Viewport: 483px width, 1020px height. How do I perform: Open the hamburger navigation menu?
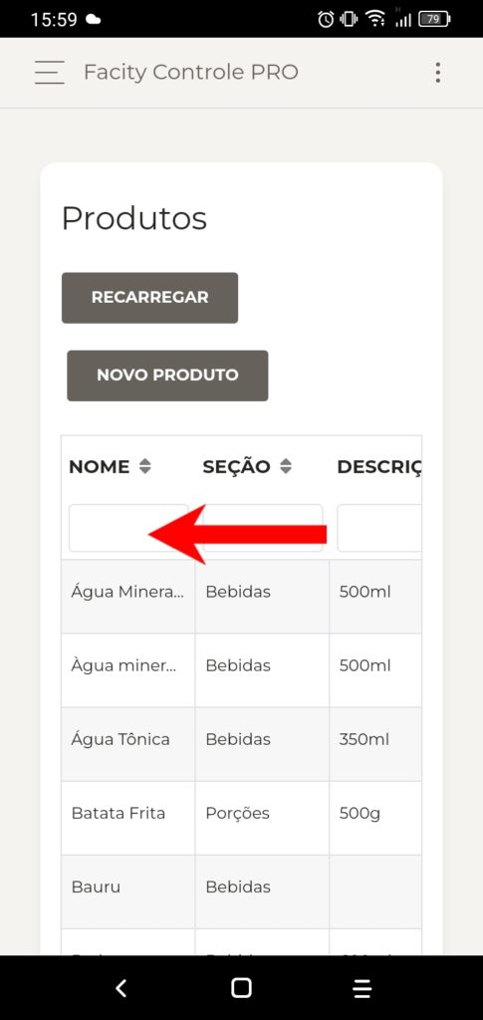click(x=50, y=72)
